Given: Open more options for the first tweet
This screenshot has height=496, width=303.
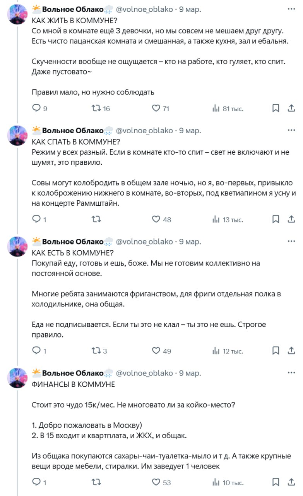Looking at the screenshot, I should click(291, 9).
